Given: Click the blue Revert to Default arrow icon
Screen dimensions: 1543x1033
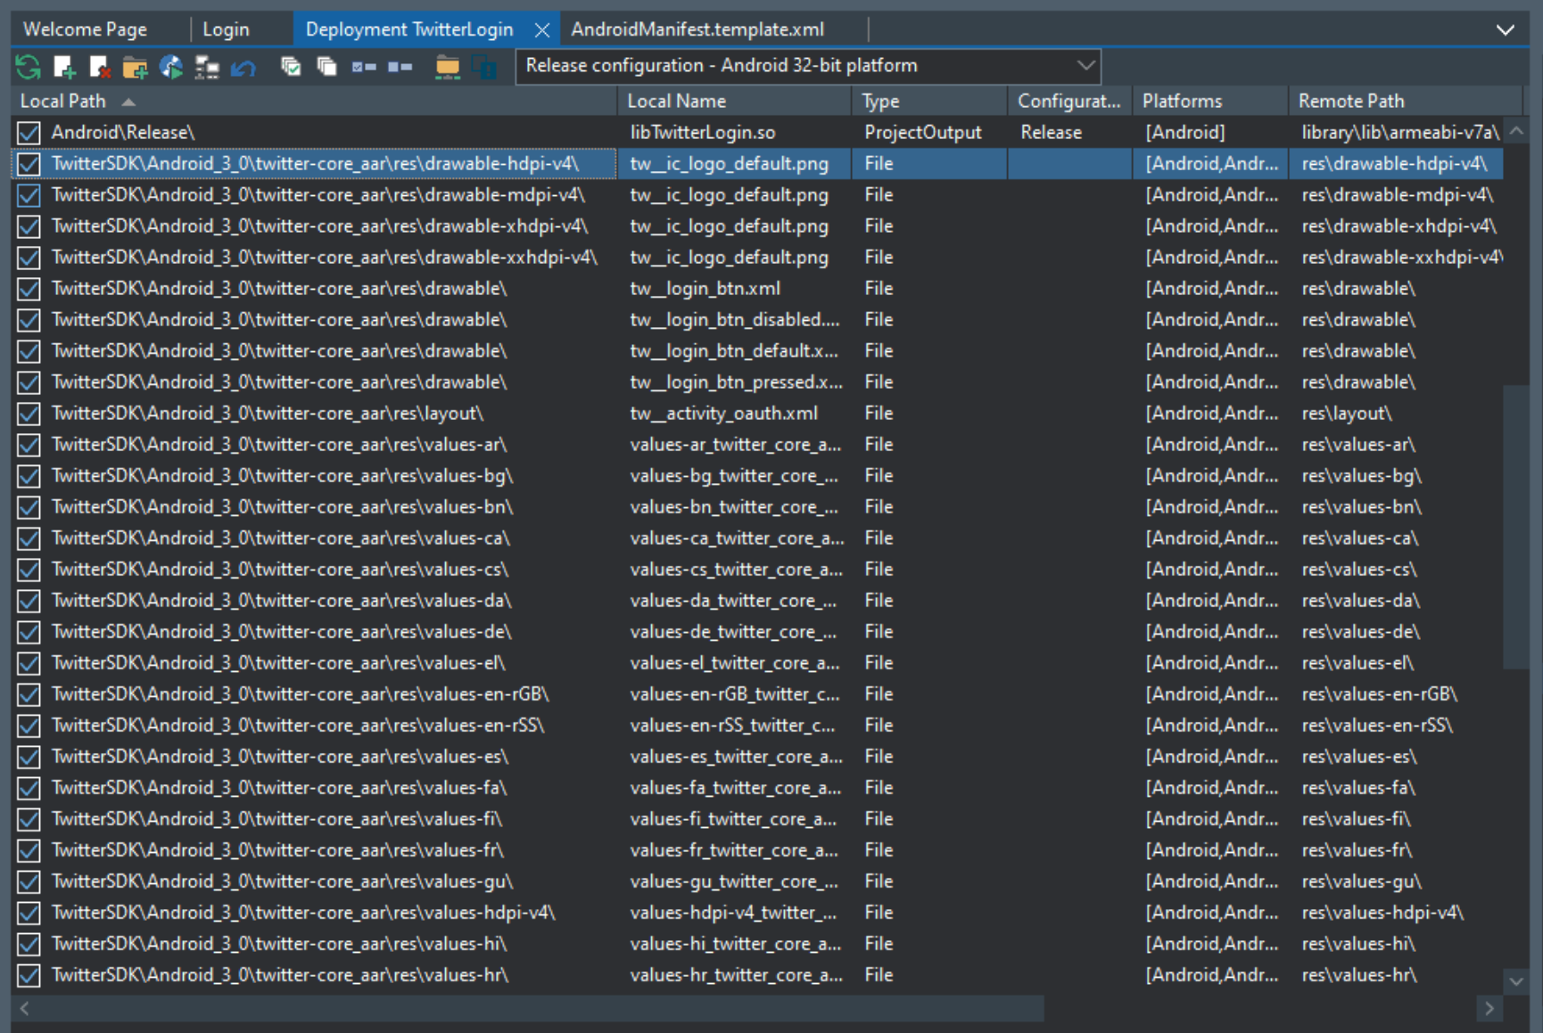Looking at the screenshot, I should pyautogui.click(x=243, y=67).
